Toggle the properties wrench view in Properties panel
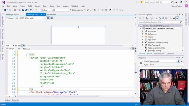Viewport: 189px width, 106px height. coord(178,61)
